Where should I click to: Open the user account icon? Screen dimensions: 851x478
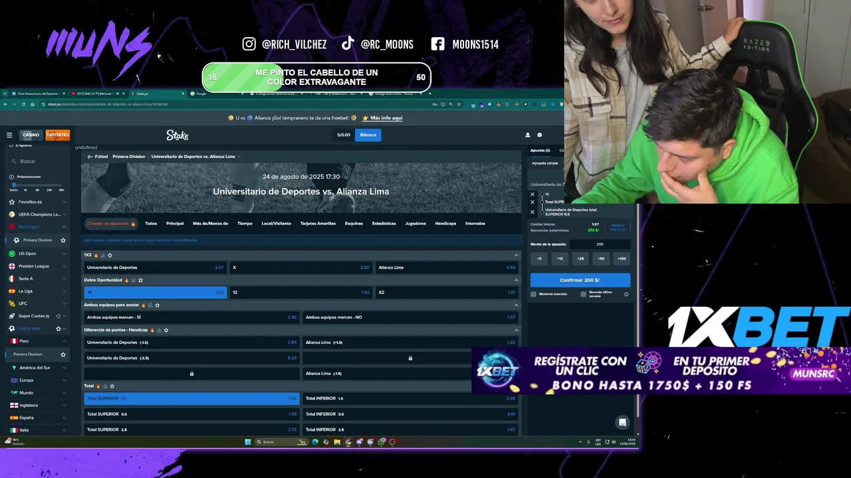[x=528, y=135]
